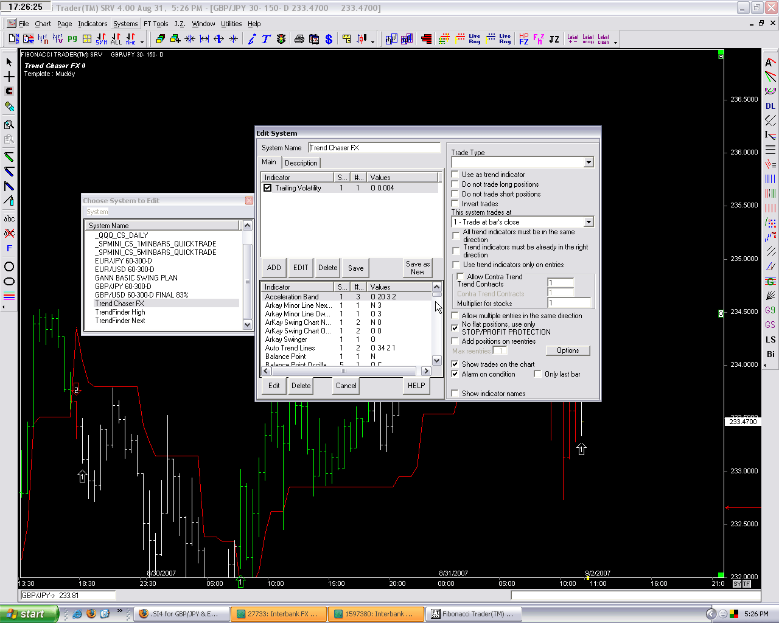The width and height of the screenshot is (779, 623).
Task: Click the DL tool in right sidebar
Action: coord(770,106)
